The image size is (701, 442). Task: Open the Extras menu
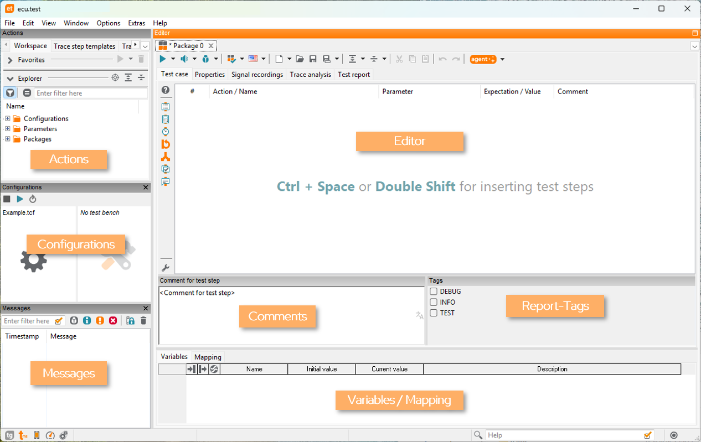(x=136, y=23)
